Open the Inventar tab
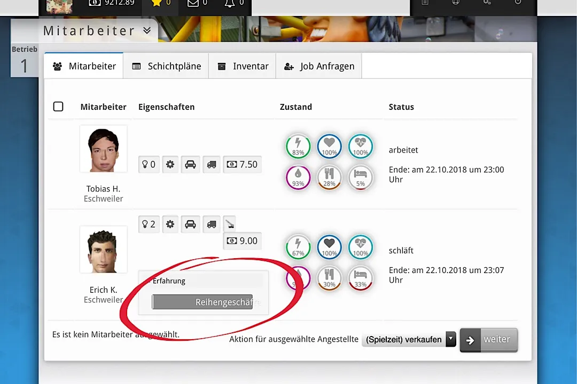The image size is (577, 384). coord(243,66)
